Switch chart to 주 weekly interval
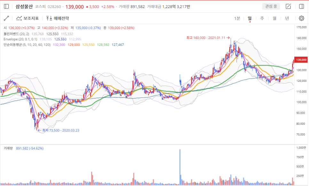 262,18
